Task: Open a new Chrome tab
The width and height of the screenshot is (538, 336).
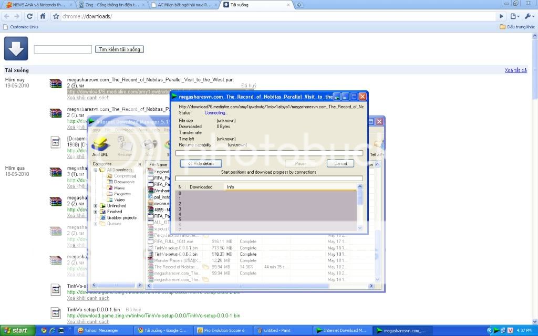Action: 299,5
